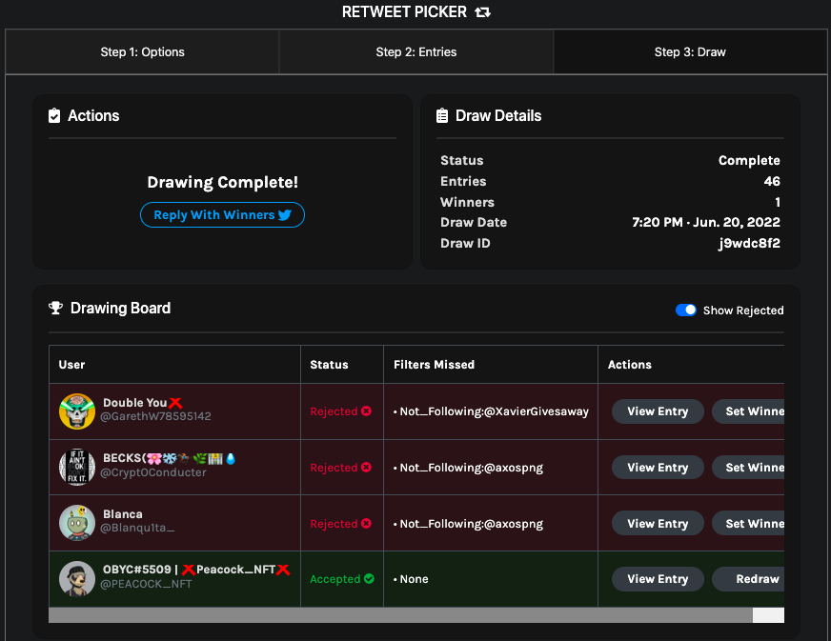This screenshot has height=641, width=831.
Task: Set Blanca as winner
Action: click(x=748, y=524)
